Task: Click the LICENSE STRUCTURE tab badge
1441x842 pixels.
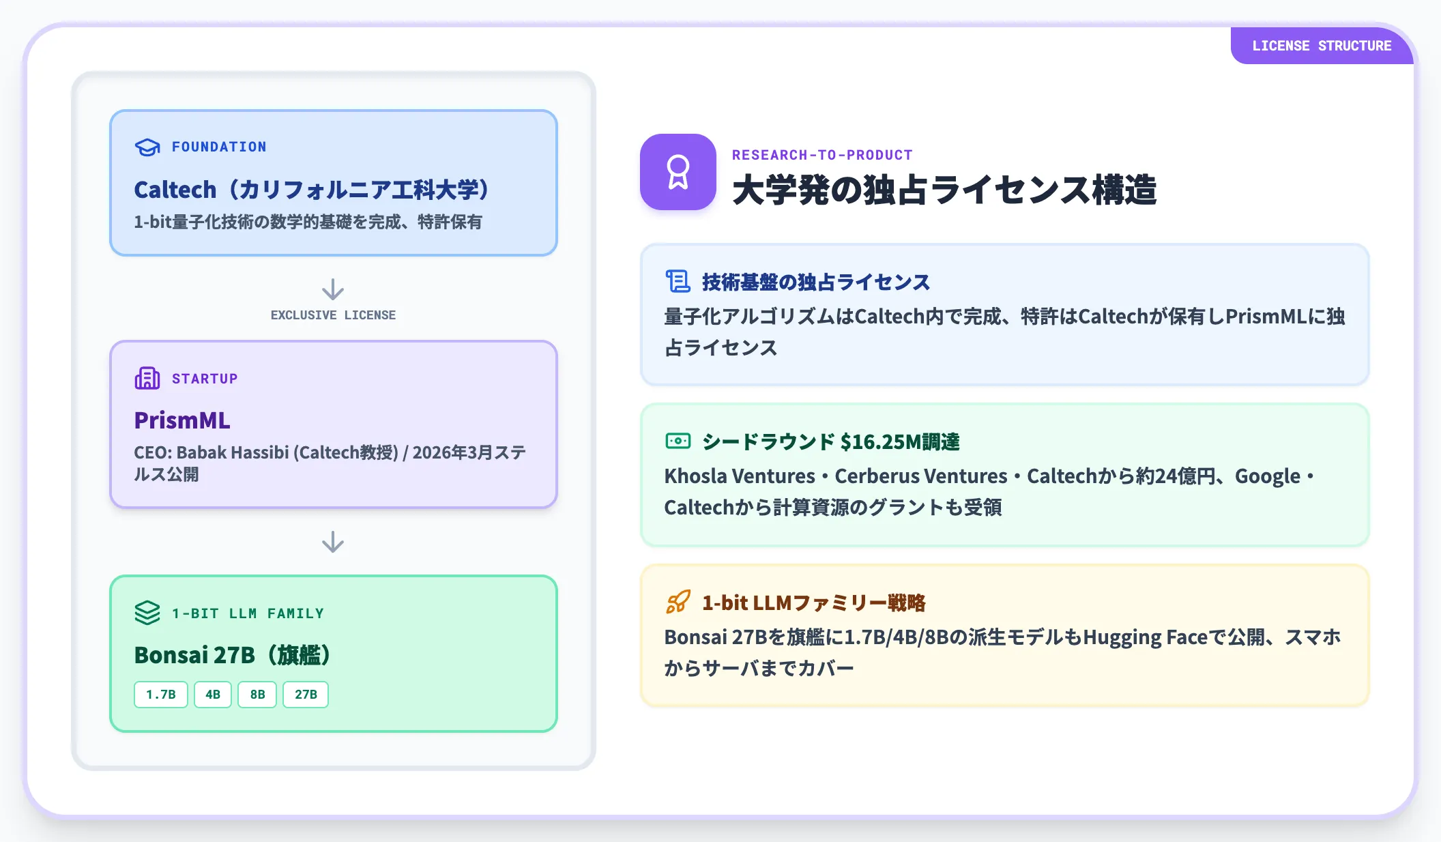Action: coord(1322,46)
